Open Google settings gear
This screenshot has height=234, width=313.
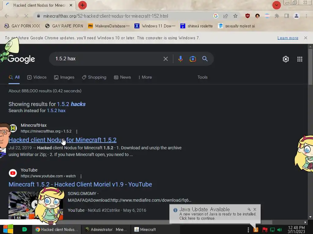(x=286, y=59)
